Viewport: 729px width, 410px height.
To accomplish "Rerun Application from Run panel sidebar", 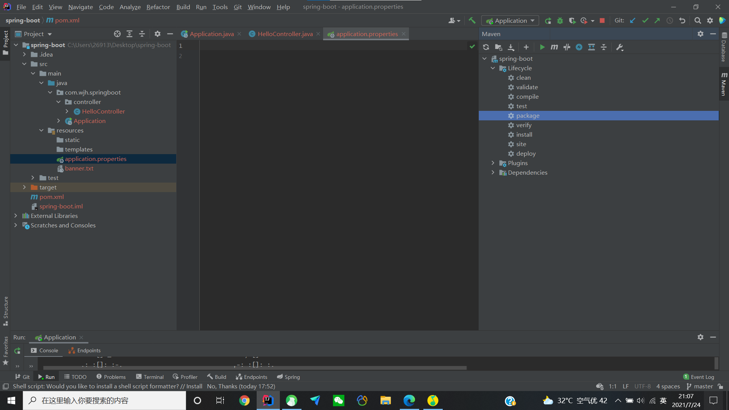I will 17,351.
